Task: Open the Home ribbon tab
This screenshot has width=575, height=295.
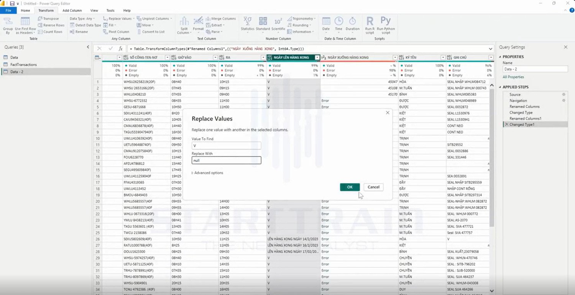Action: tap(25, 10)
